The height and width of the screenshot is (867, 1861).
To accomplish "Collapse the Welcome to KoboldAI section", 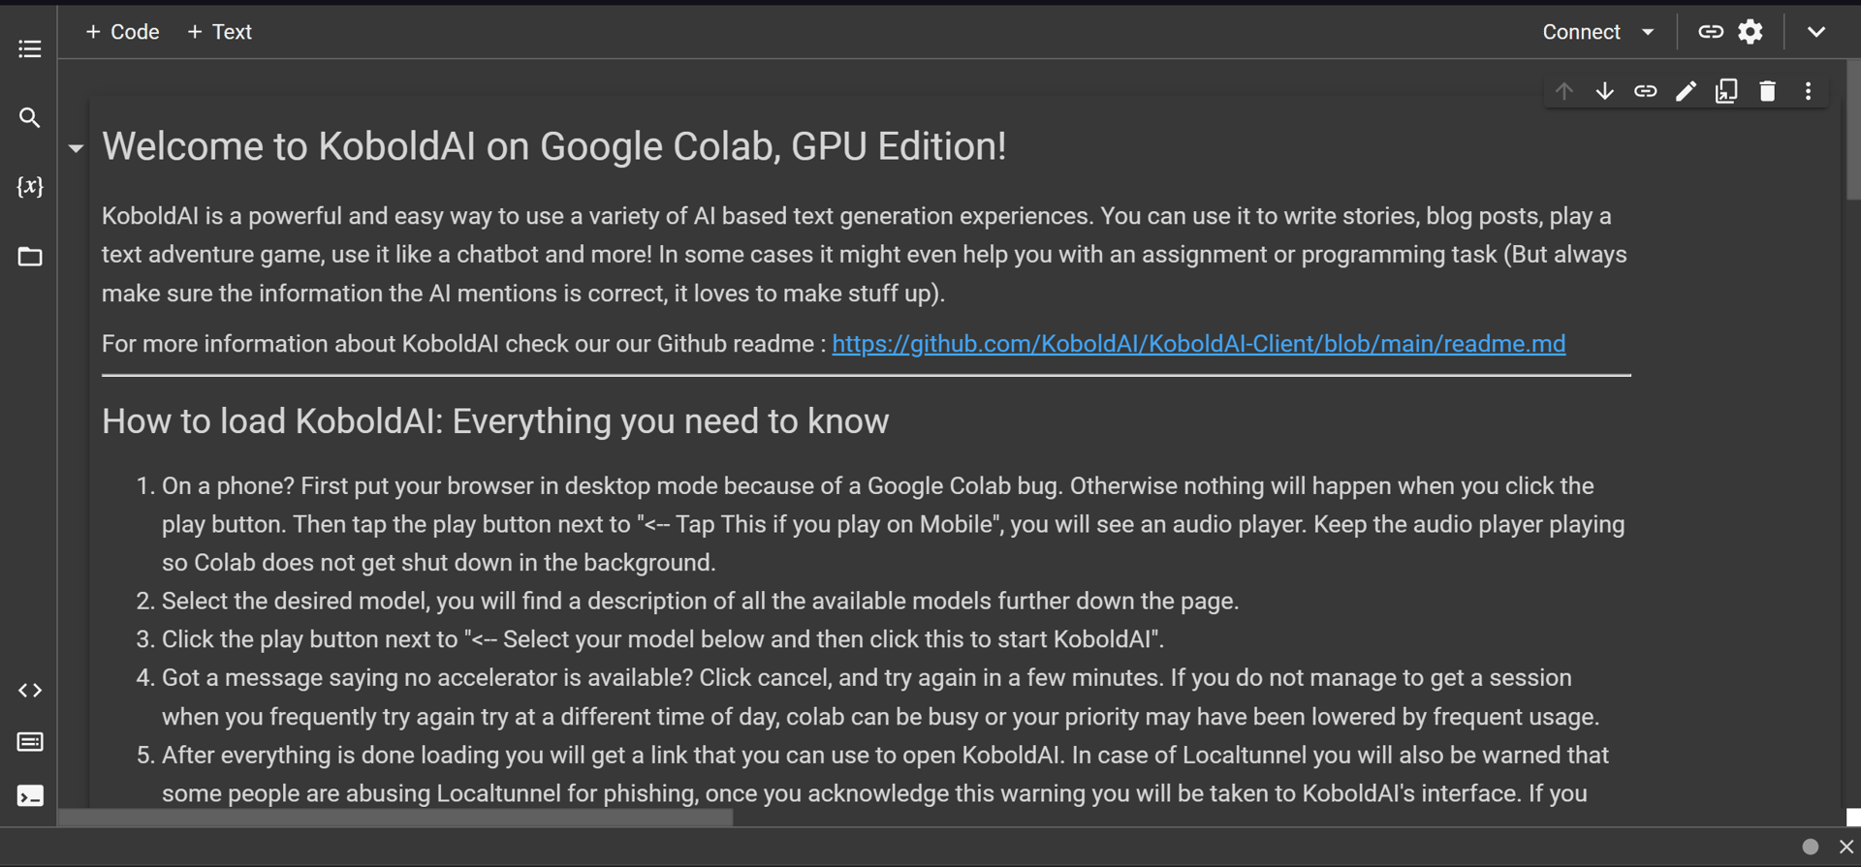I will point(76,148).
